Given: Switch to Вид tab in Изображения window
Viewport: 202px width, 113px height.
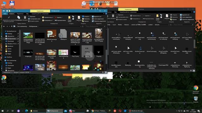Looking at the screenshot, I should pos(27,14).
